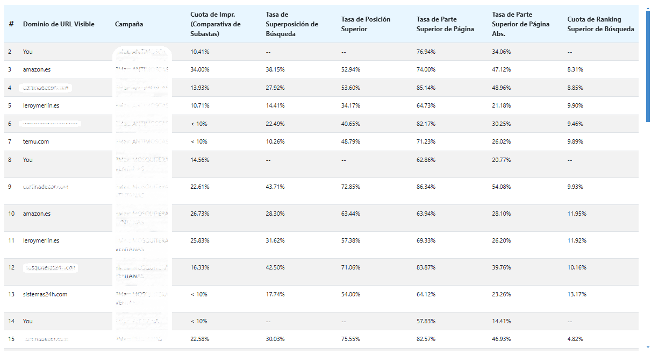The width and height of the screenshot is (651, 355).
Task: Click 'Tasa de Parte Superior de Página Abs.' header
Action: coord(521,24)
